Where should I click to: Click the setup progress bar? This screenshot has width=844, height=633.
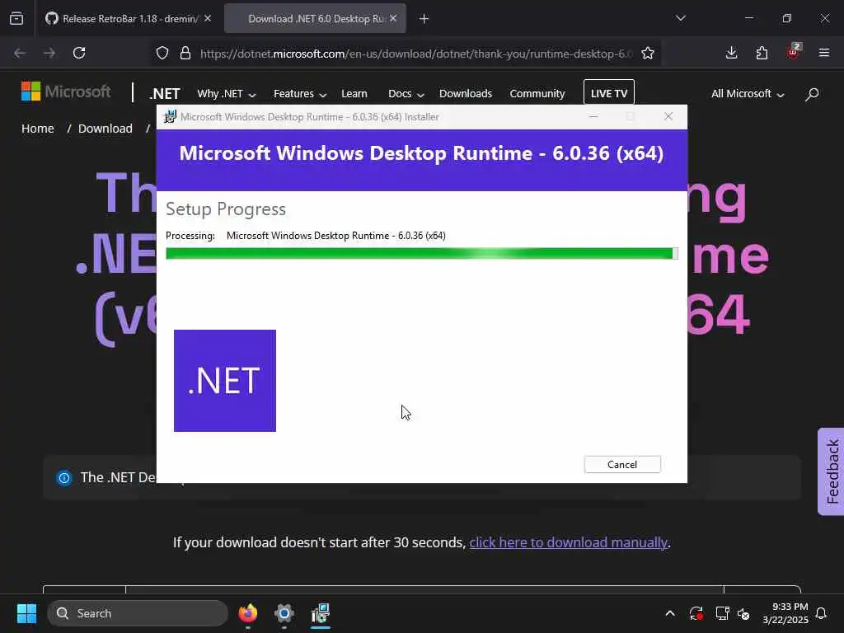(x=421, y=254)
